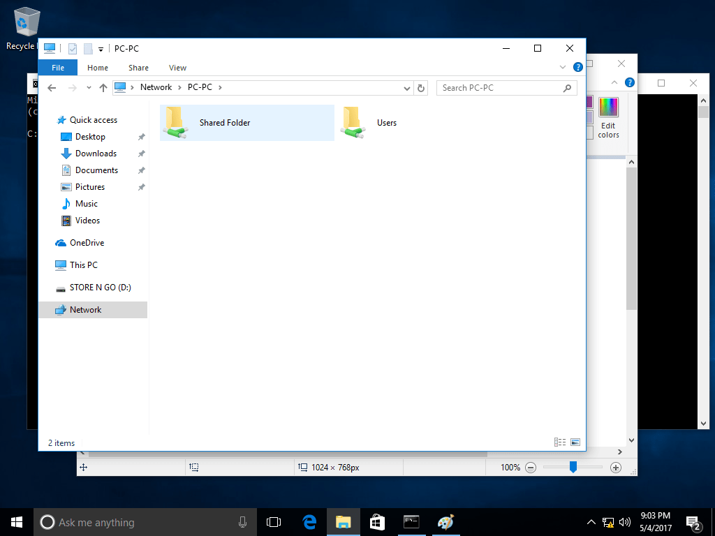
Task: Open address bar history dropdown
Action: [x=407, y=89]
